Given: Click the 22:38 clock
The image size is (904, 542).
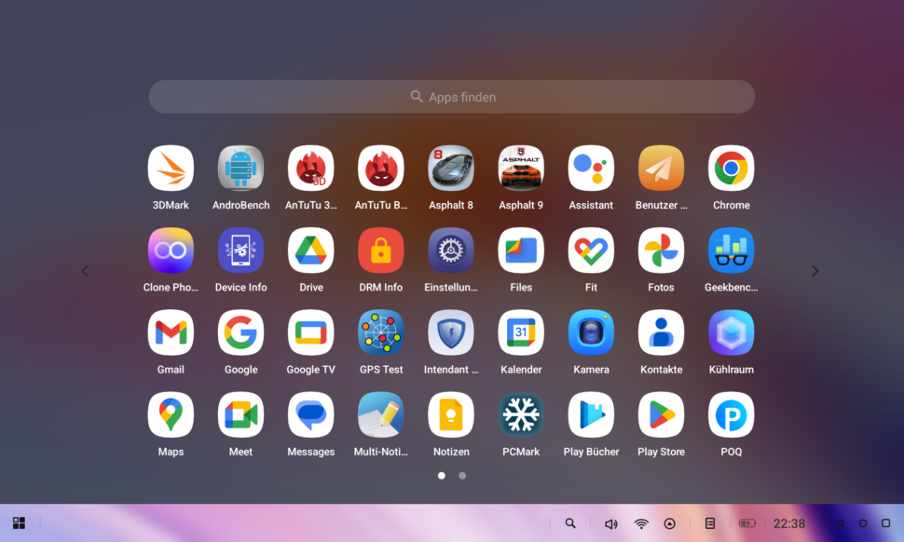Looking at the screenshot, I should pyautogui.click(x=788, y=523).
